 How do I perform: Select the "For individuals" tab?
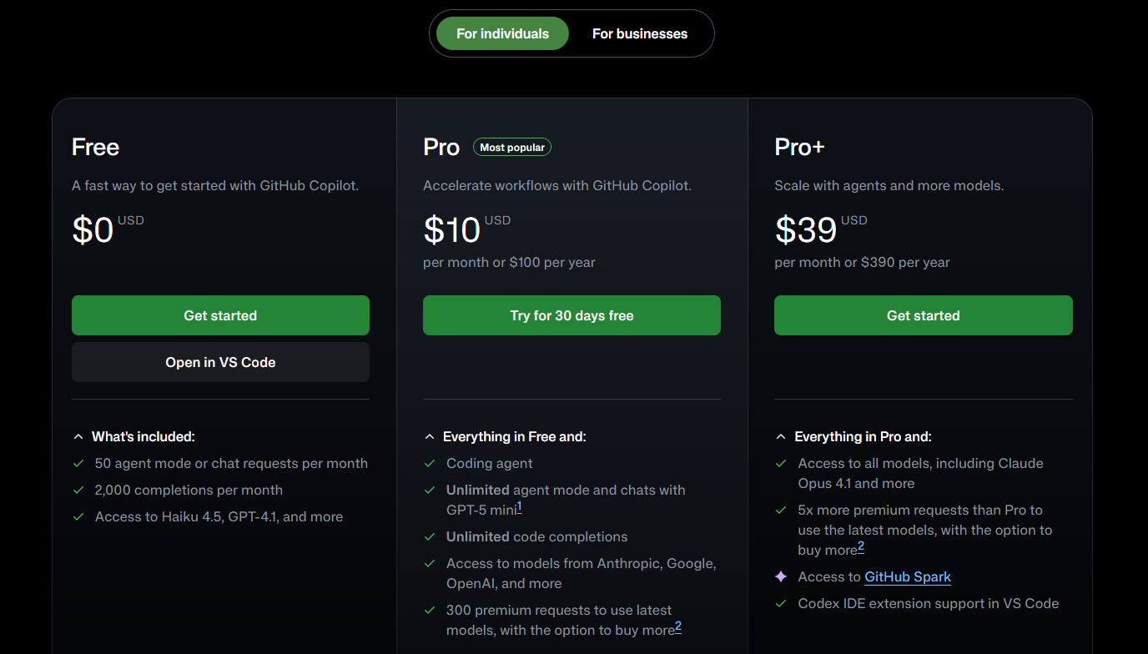coord(501,33)
